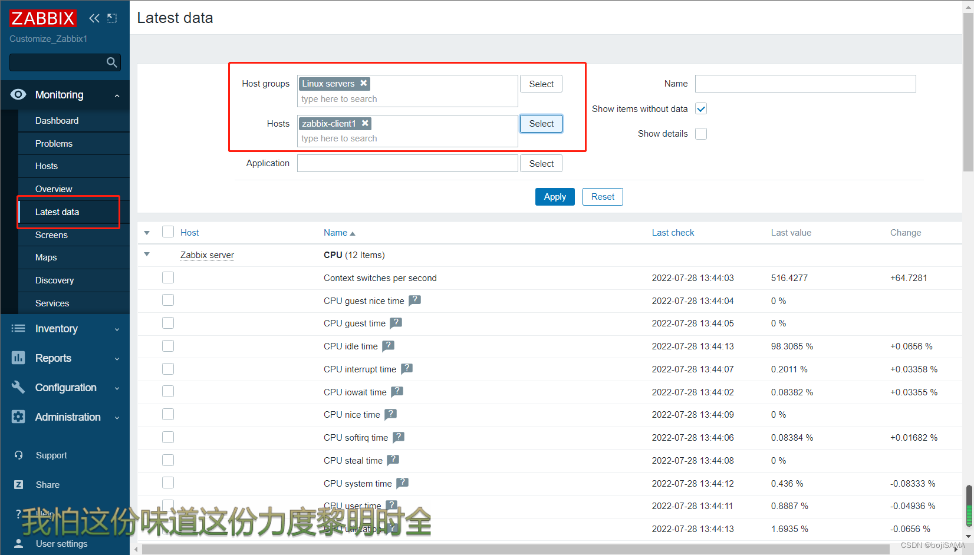Image resolution: width=974 pixels, height=555 pixels.
Task: Enable the Show details checkbox
Action: click(x=701, y=134)
